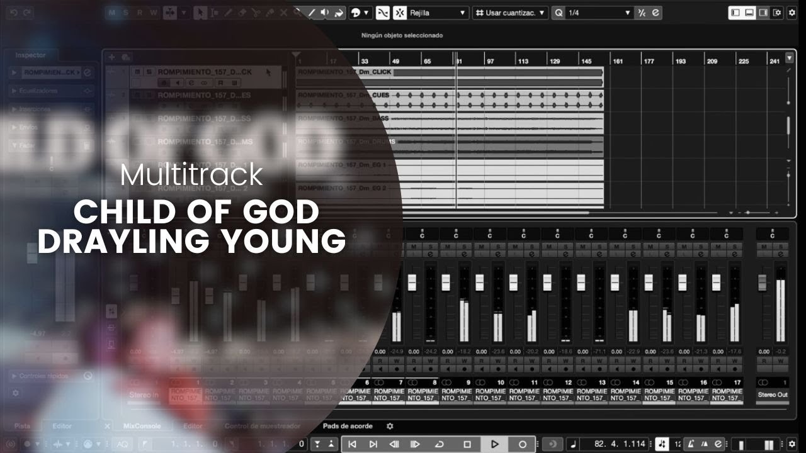Click the pan control of channel 10

coord(490,234)
